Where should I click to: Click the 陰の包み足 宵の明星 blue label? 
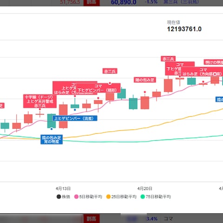(52, 139)
